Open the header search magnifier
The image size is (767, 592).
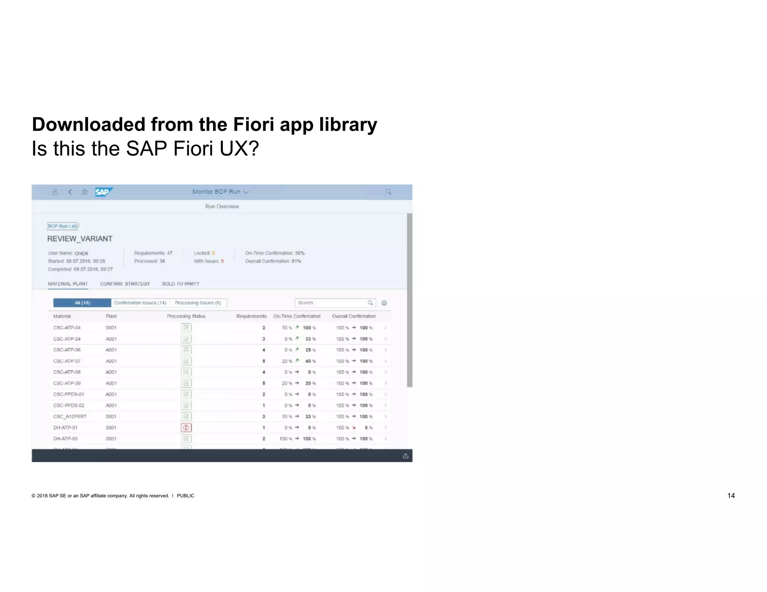[388, 192]
